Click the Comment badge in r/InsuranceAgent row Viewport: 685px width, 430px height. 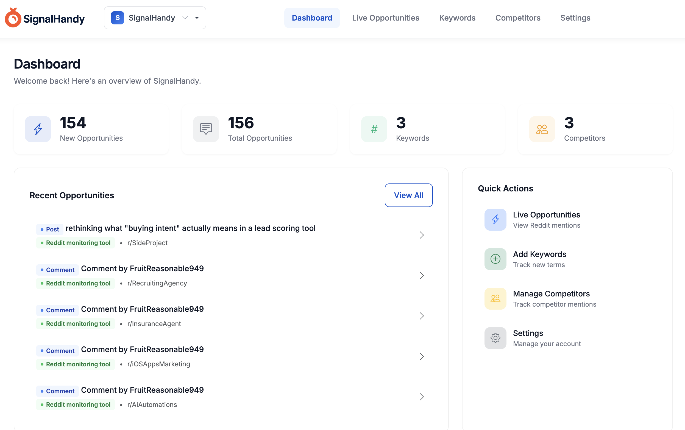tap(57, 310)
